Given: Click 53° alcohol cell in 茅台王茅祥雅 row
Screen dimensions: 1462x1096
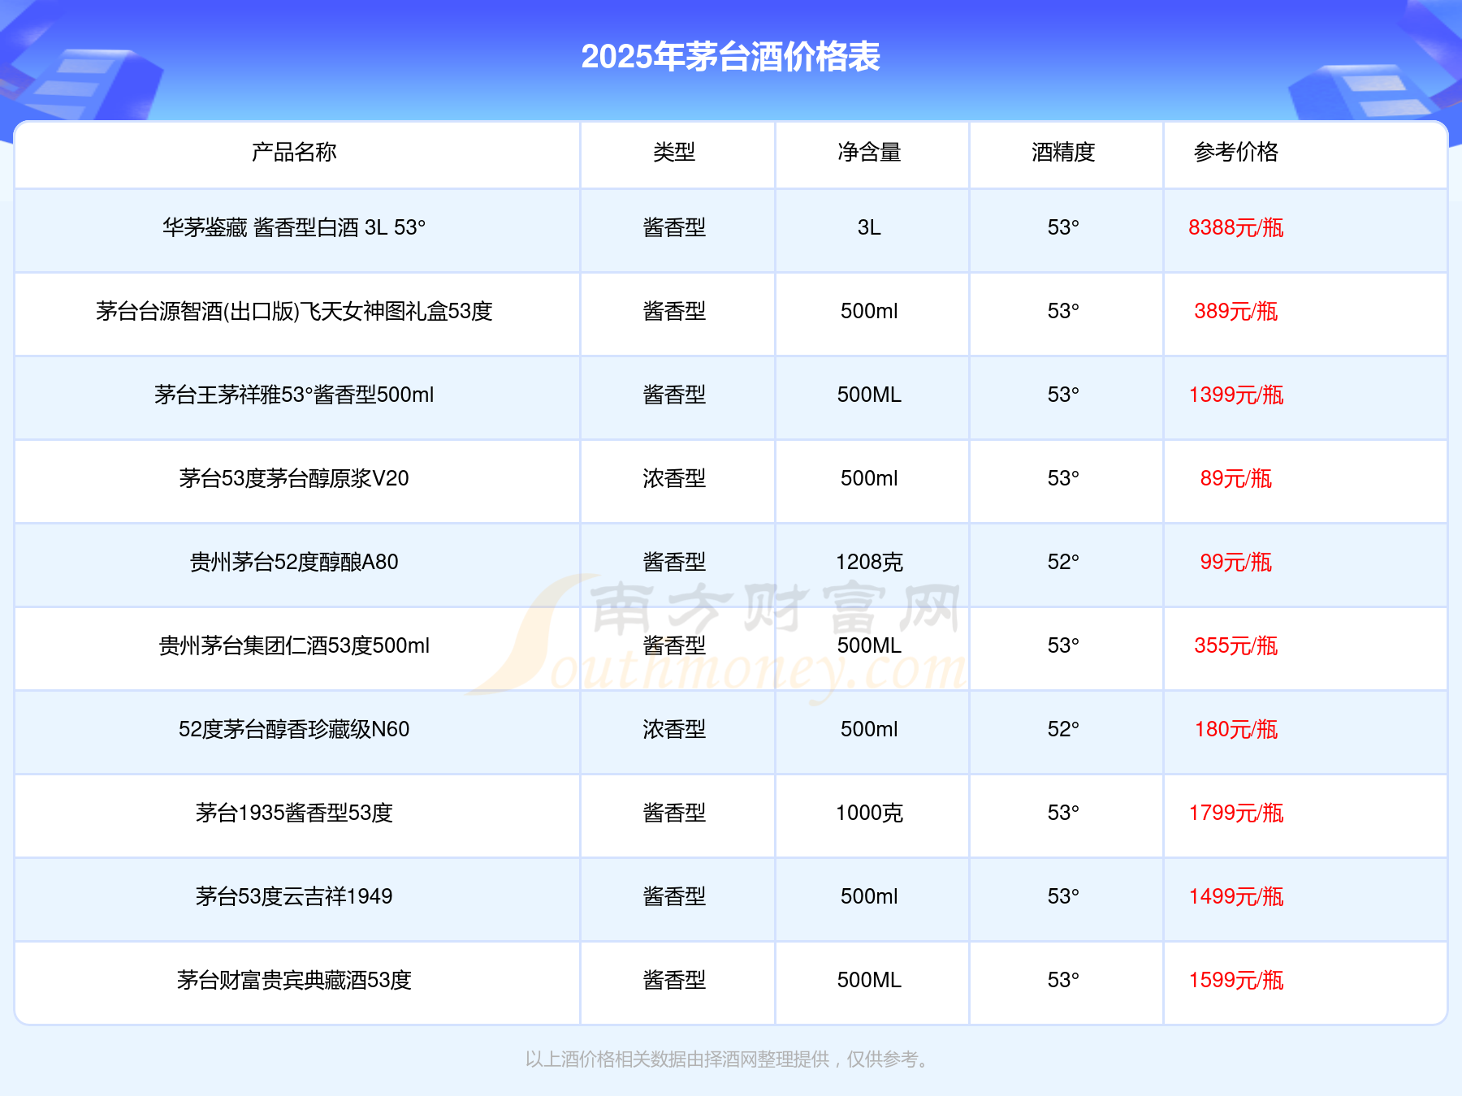Looking at the screenshot, I should click(1063, 395).
